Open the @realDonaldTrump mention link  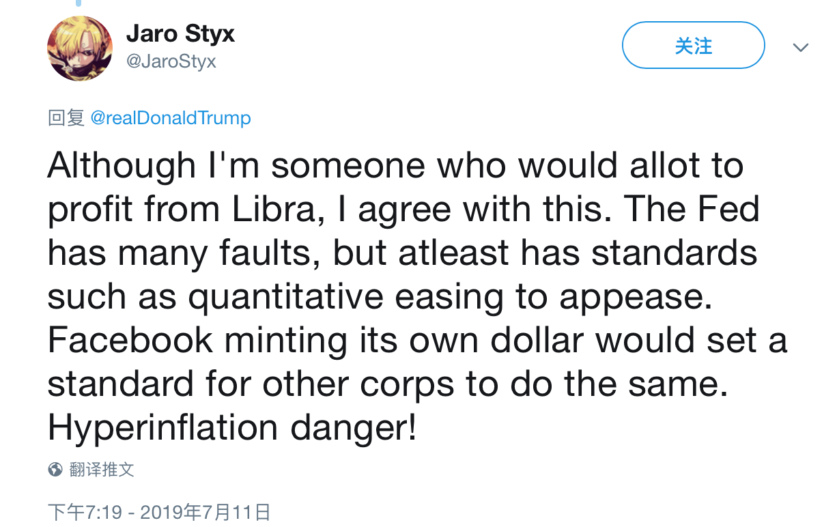[x=171, y=118]
